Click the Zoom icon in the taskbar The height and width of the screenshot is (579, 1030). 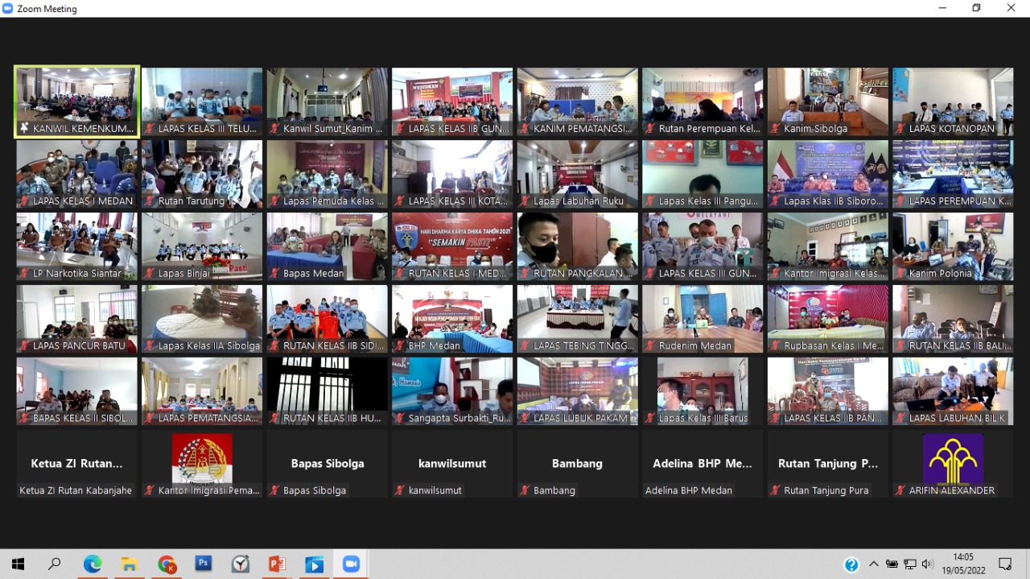[351, 565]
